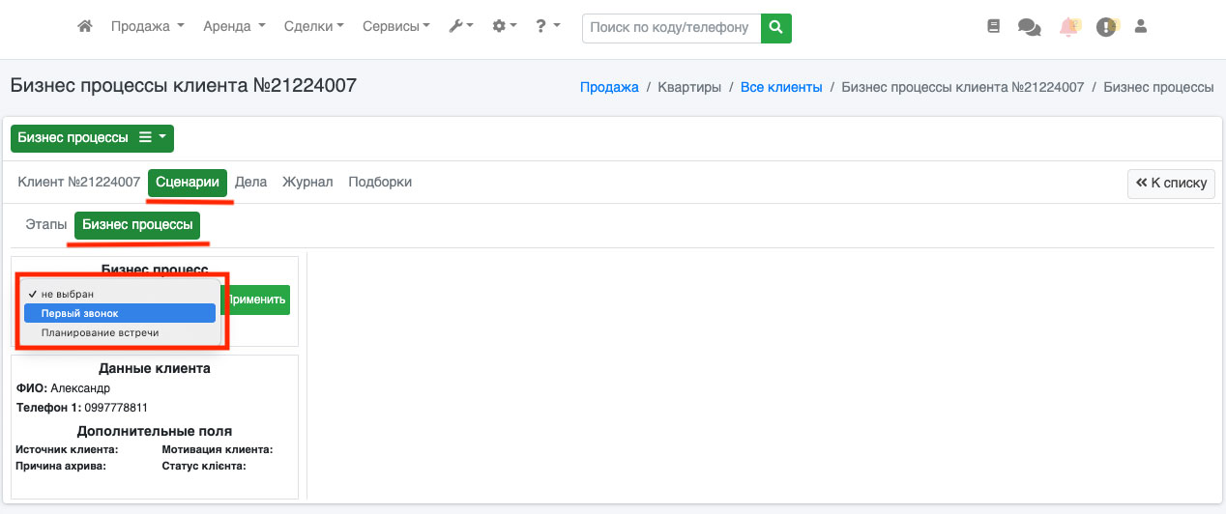Expand the Аренда dropdown menu
This screenshot has height=514, width=1226.
click(x=234, y=27)
